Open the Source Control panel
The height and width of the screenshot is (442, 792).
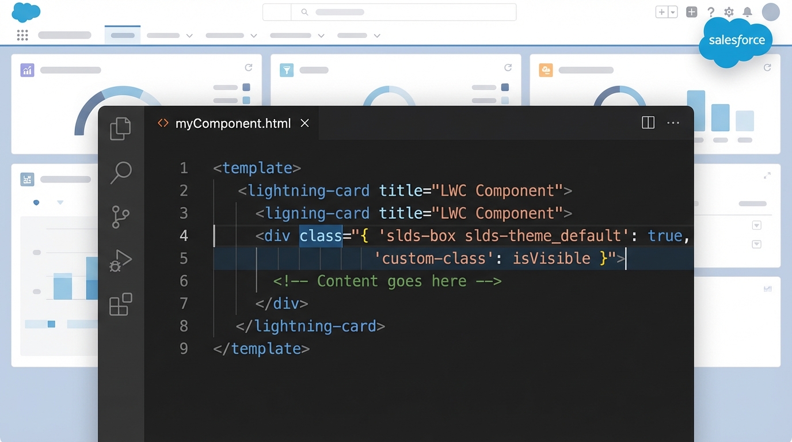tap(120, 217)
